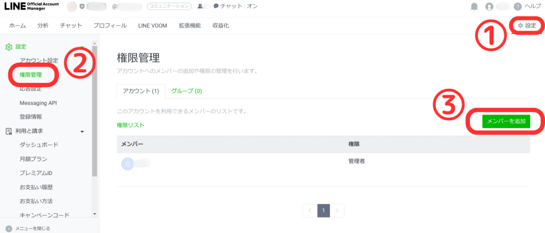Open the チャット menu item

coord(71,26)
